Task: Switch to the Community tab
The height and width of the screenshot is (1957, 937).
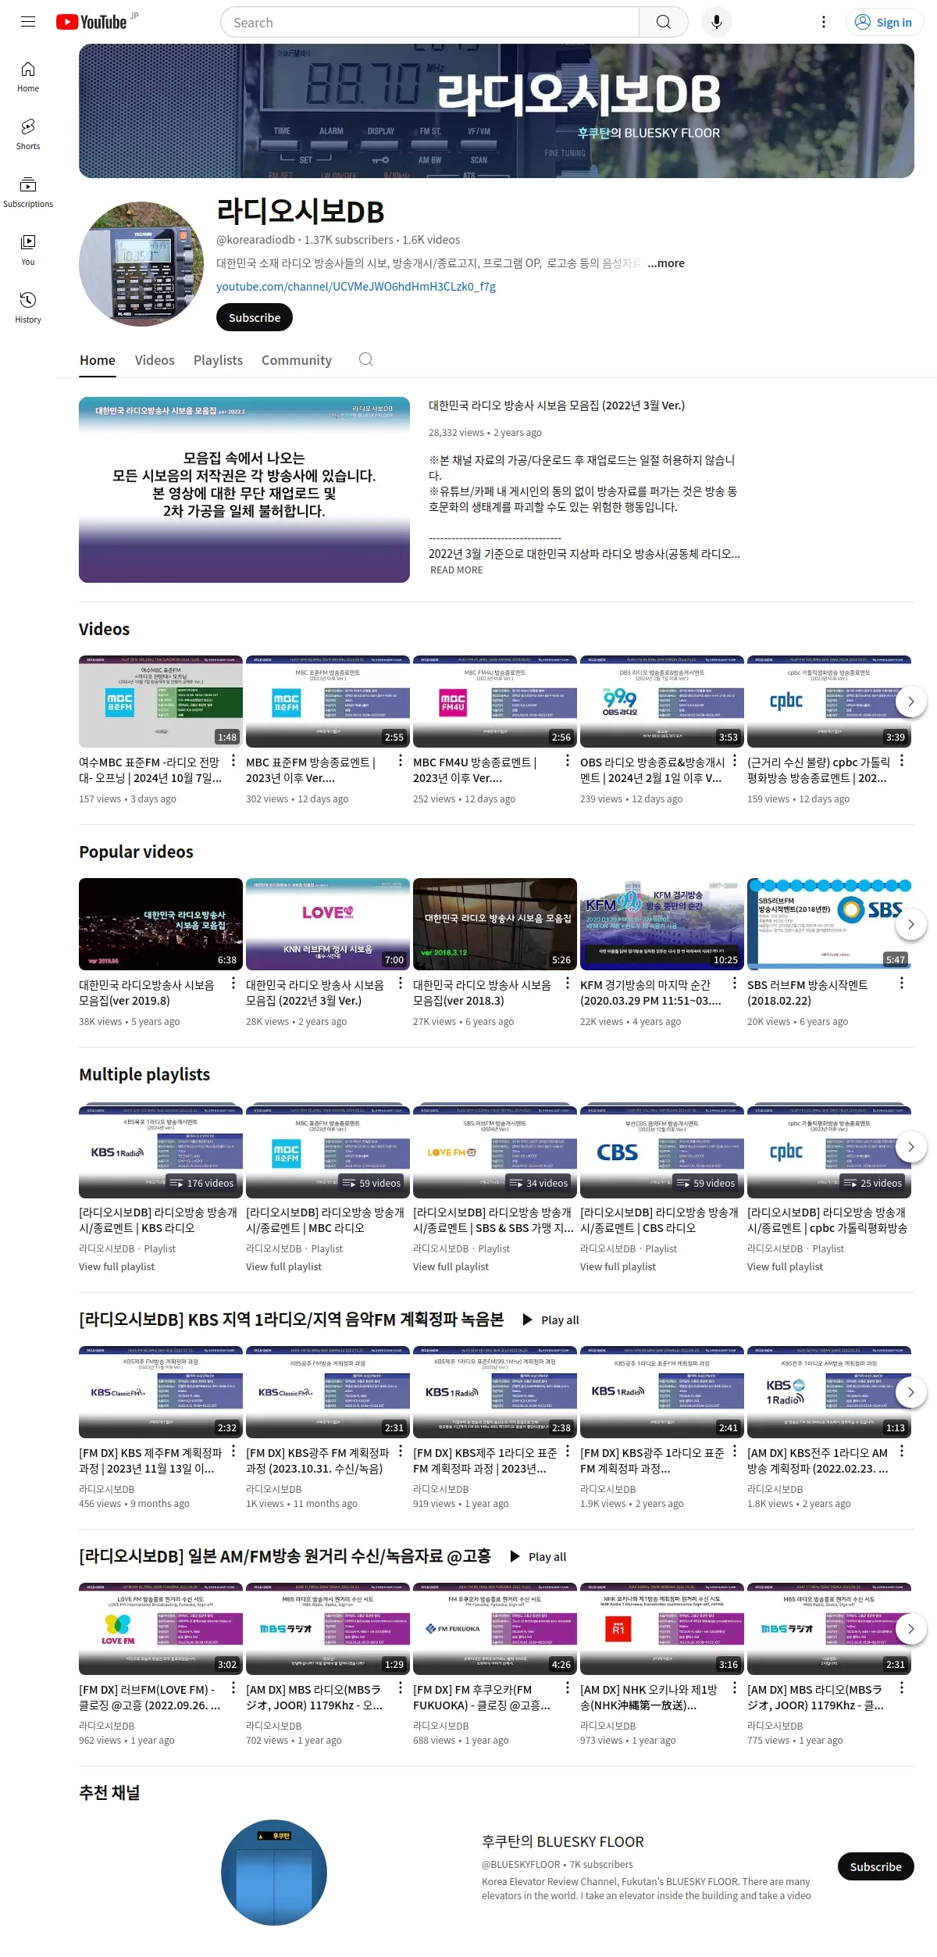Action: (297, 360)
